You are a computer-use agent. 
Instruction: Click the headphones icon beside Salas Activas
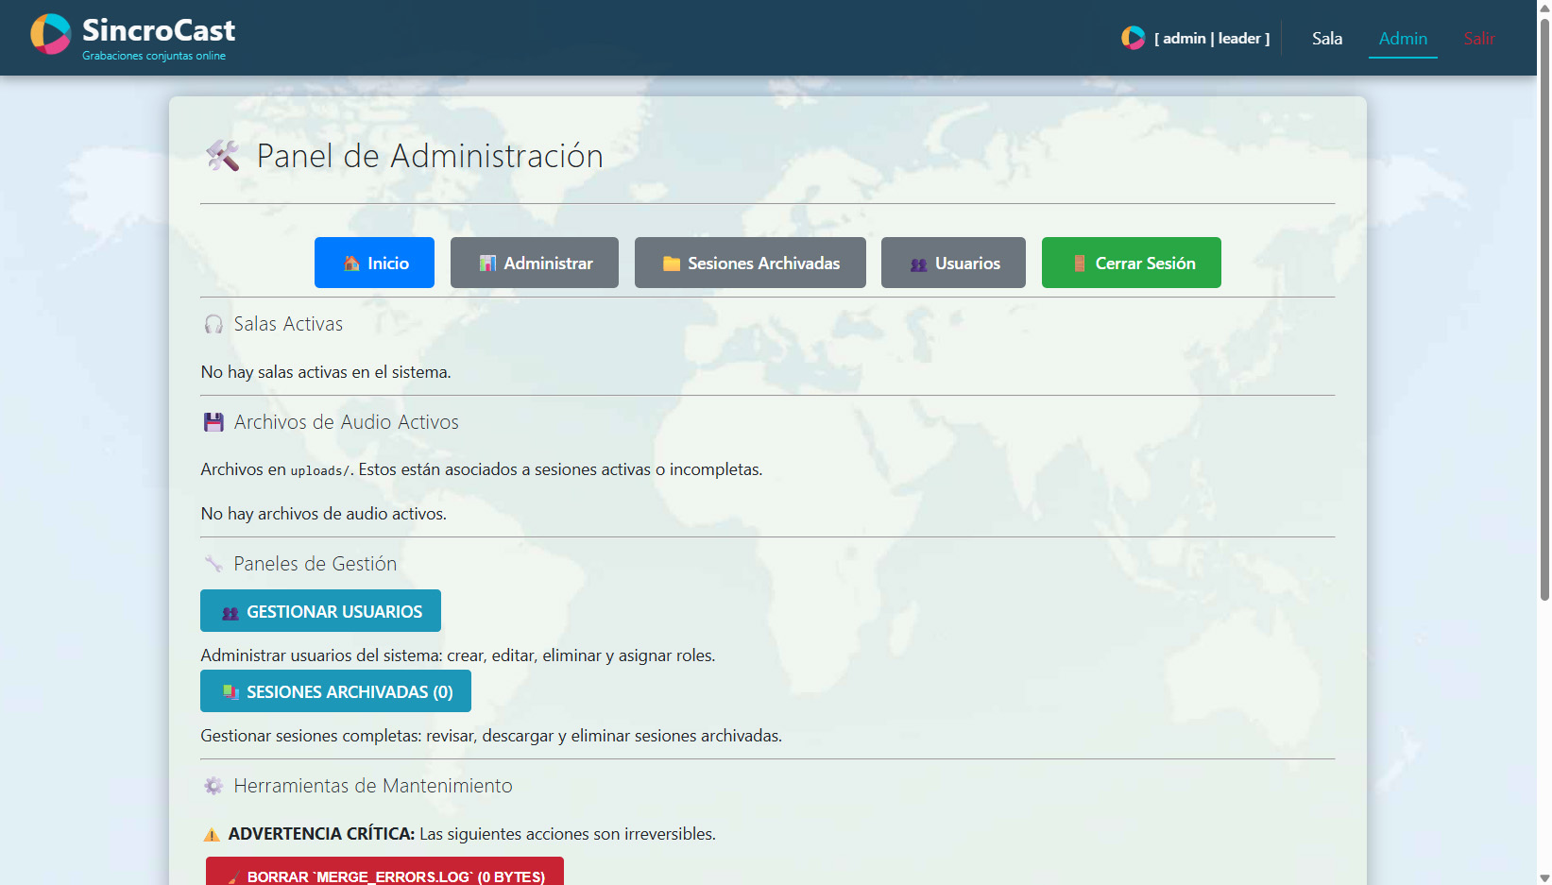(213, 324)
